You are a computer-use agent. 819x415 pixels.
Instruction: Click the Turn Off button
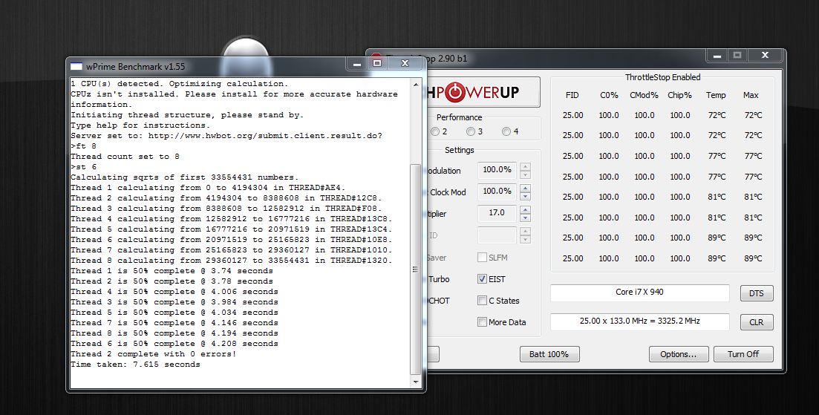point(743,354)
